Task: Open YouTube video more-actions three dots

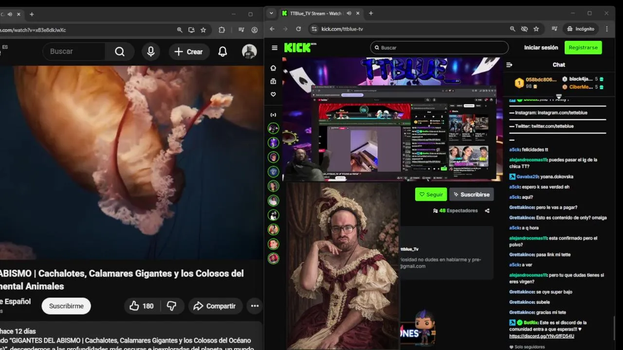Action: [255, 306]
